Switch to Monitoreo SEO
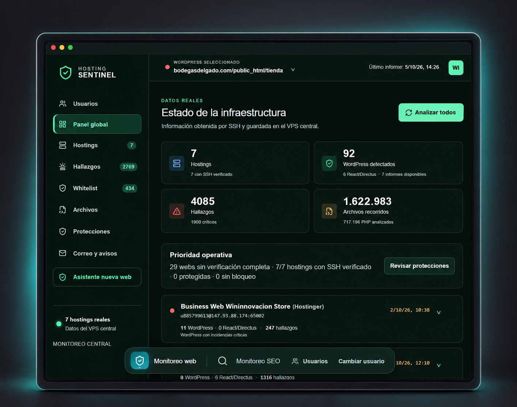Image resolution: width=517 pixels, height=407 pixels. point(249,361)
